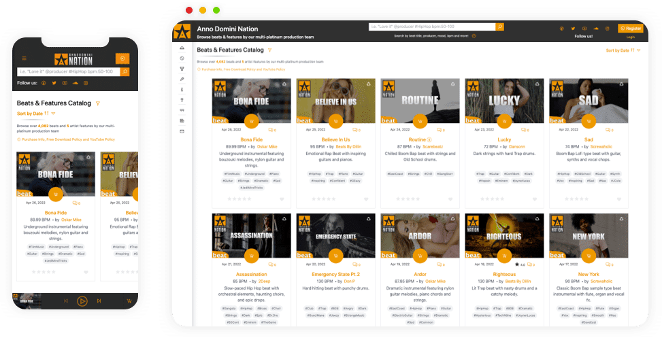662x340 pixels.
Task: Click the play button in mobile player
Action: coord(82,301)
